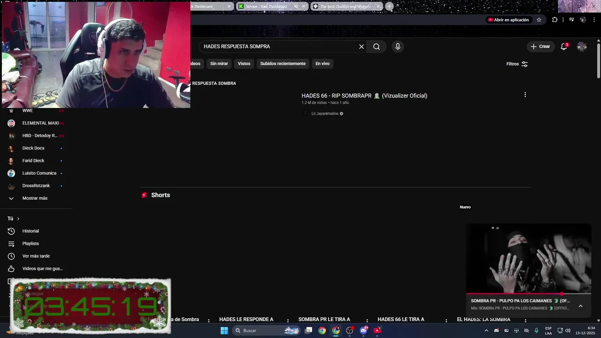Select the En vivo filter chip
This screenshot has height=338, width=601.
(322, 63)
